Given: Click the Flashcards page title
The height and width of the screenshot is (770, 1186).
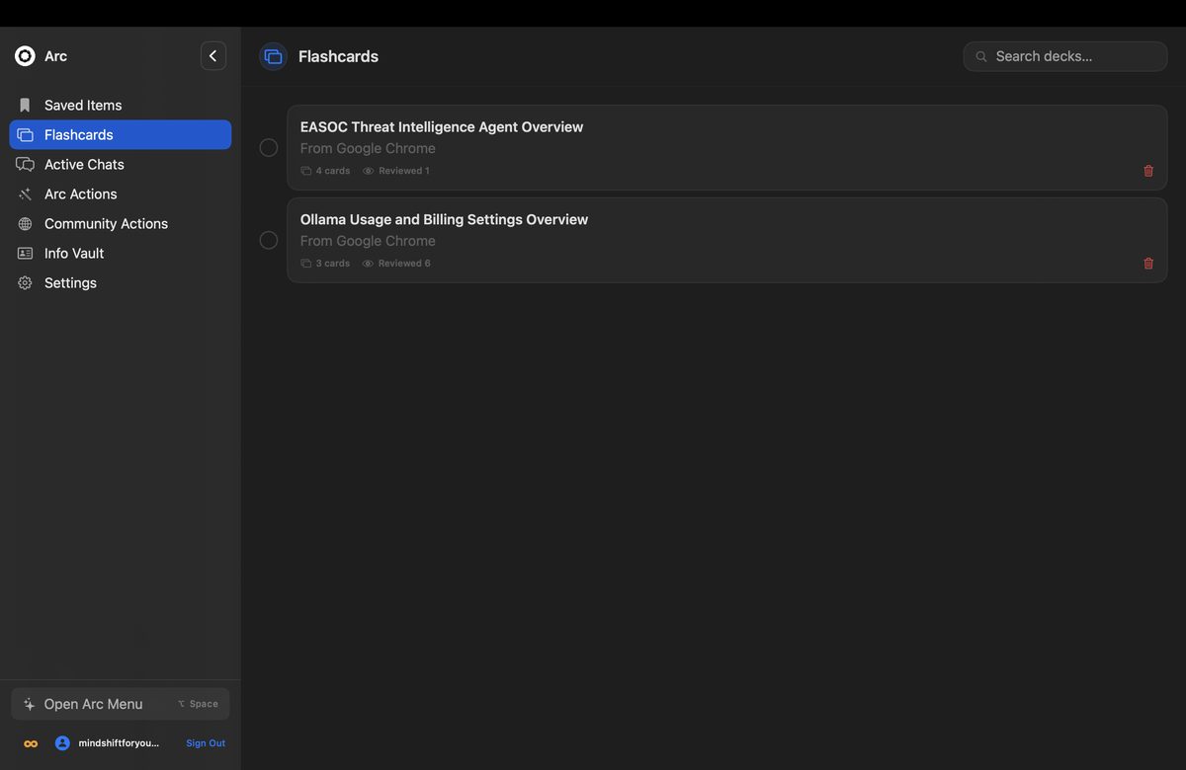Looking at the screenshot, I should coord(338,56).
